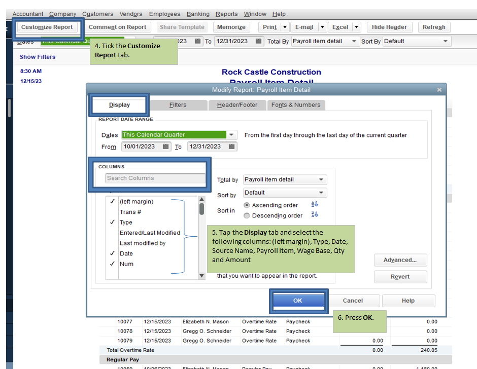Click the Print button
The height and width of the screenshot is (369, 477).
[x=269, y=27]
